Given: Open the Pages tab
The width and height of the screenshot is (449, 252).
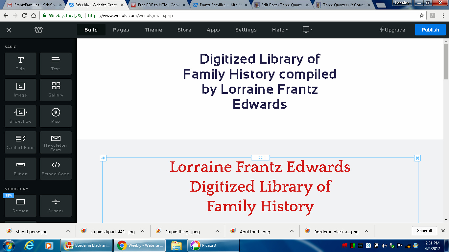Looking at the screenshot, I should pyautogui.click(x=121, y=30).
